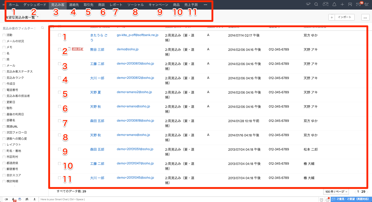This screenshot has height=202, width=372.
Task: Click the alarm clock reminder icon
Action: tap(322, 200)
